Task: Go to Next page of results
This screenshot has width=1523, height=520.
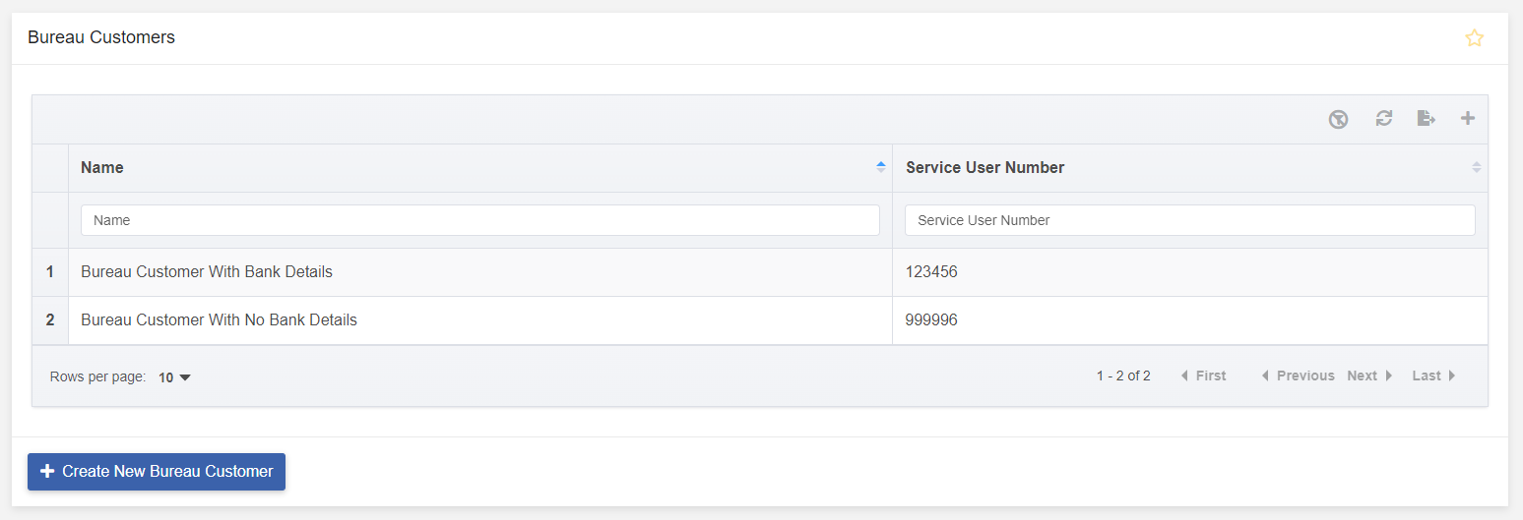Action: tap(1370, 376)
